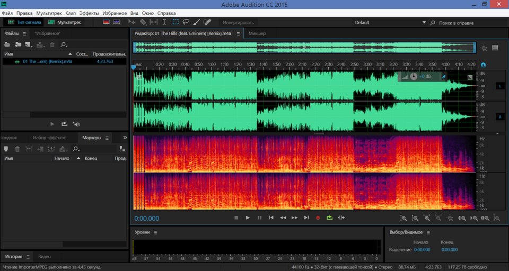Toggle loop playback in Files panel preview
The width and height of the screenshot is (509, 271).
click(x=64, y=124)
